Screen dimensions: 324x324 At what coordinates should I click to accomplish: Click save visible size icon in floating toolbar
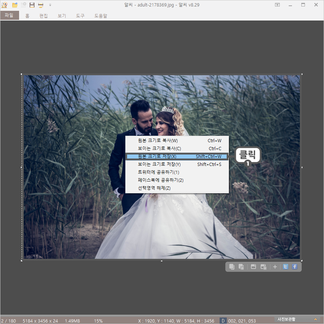click(263, 267)
